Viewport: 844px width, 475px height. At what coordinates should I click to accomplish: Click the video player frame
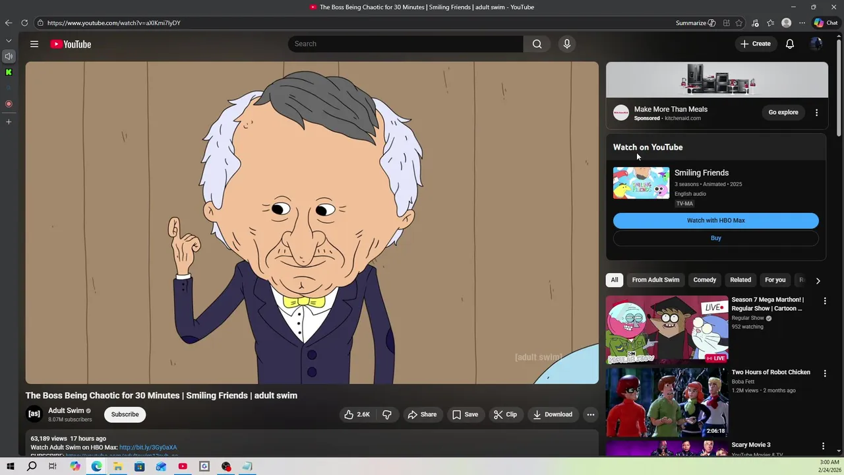pos(312,223)
